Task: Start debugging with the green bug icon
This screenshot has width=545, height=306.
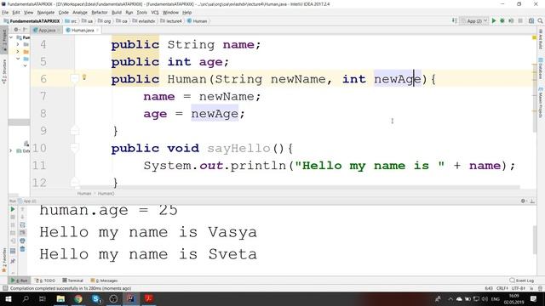Action: (x=502, y=20)
